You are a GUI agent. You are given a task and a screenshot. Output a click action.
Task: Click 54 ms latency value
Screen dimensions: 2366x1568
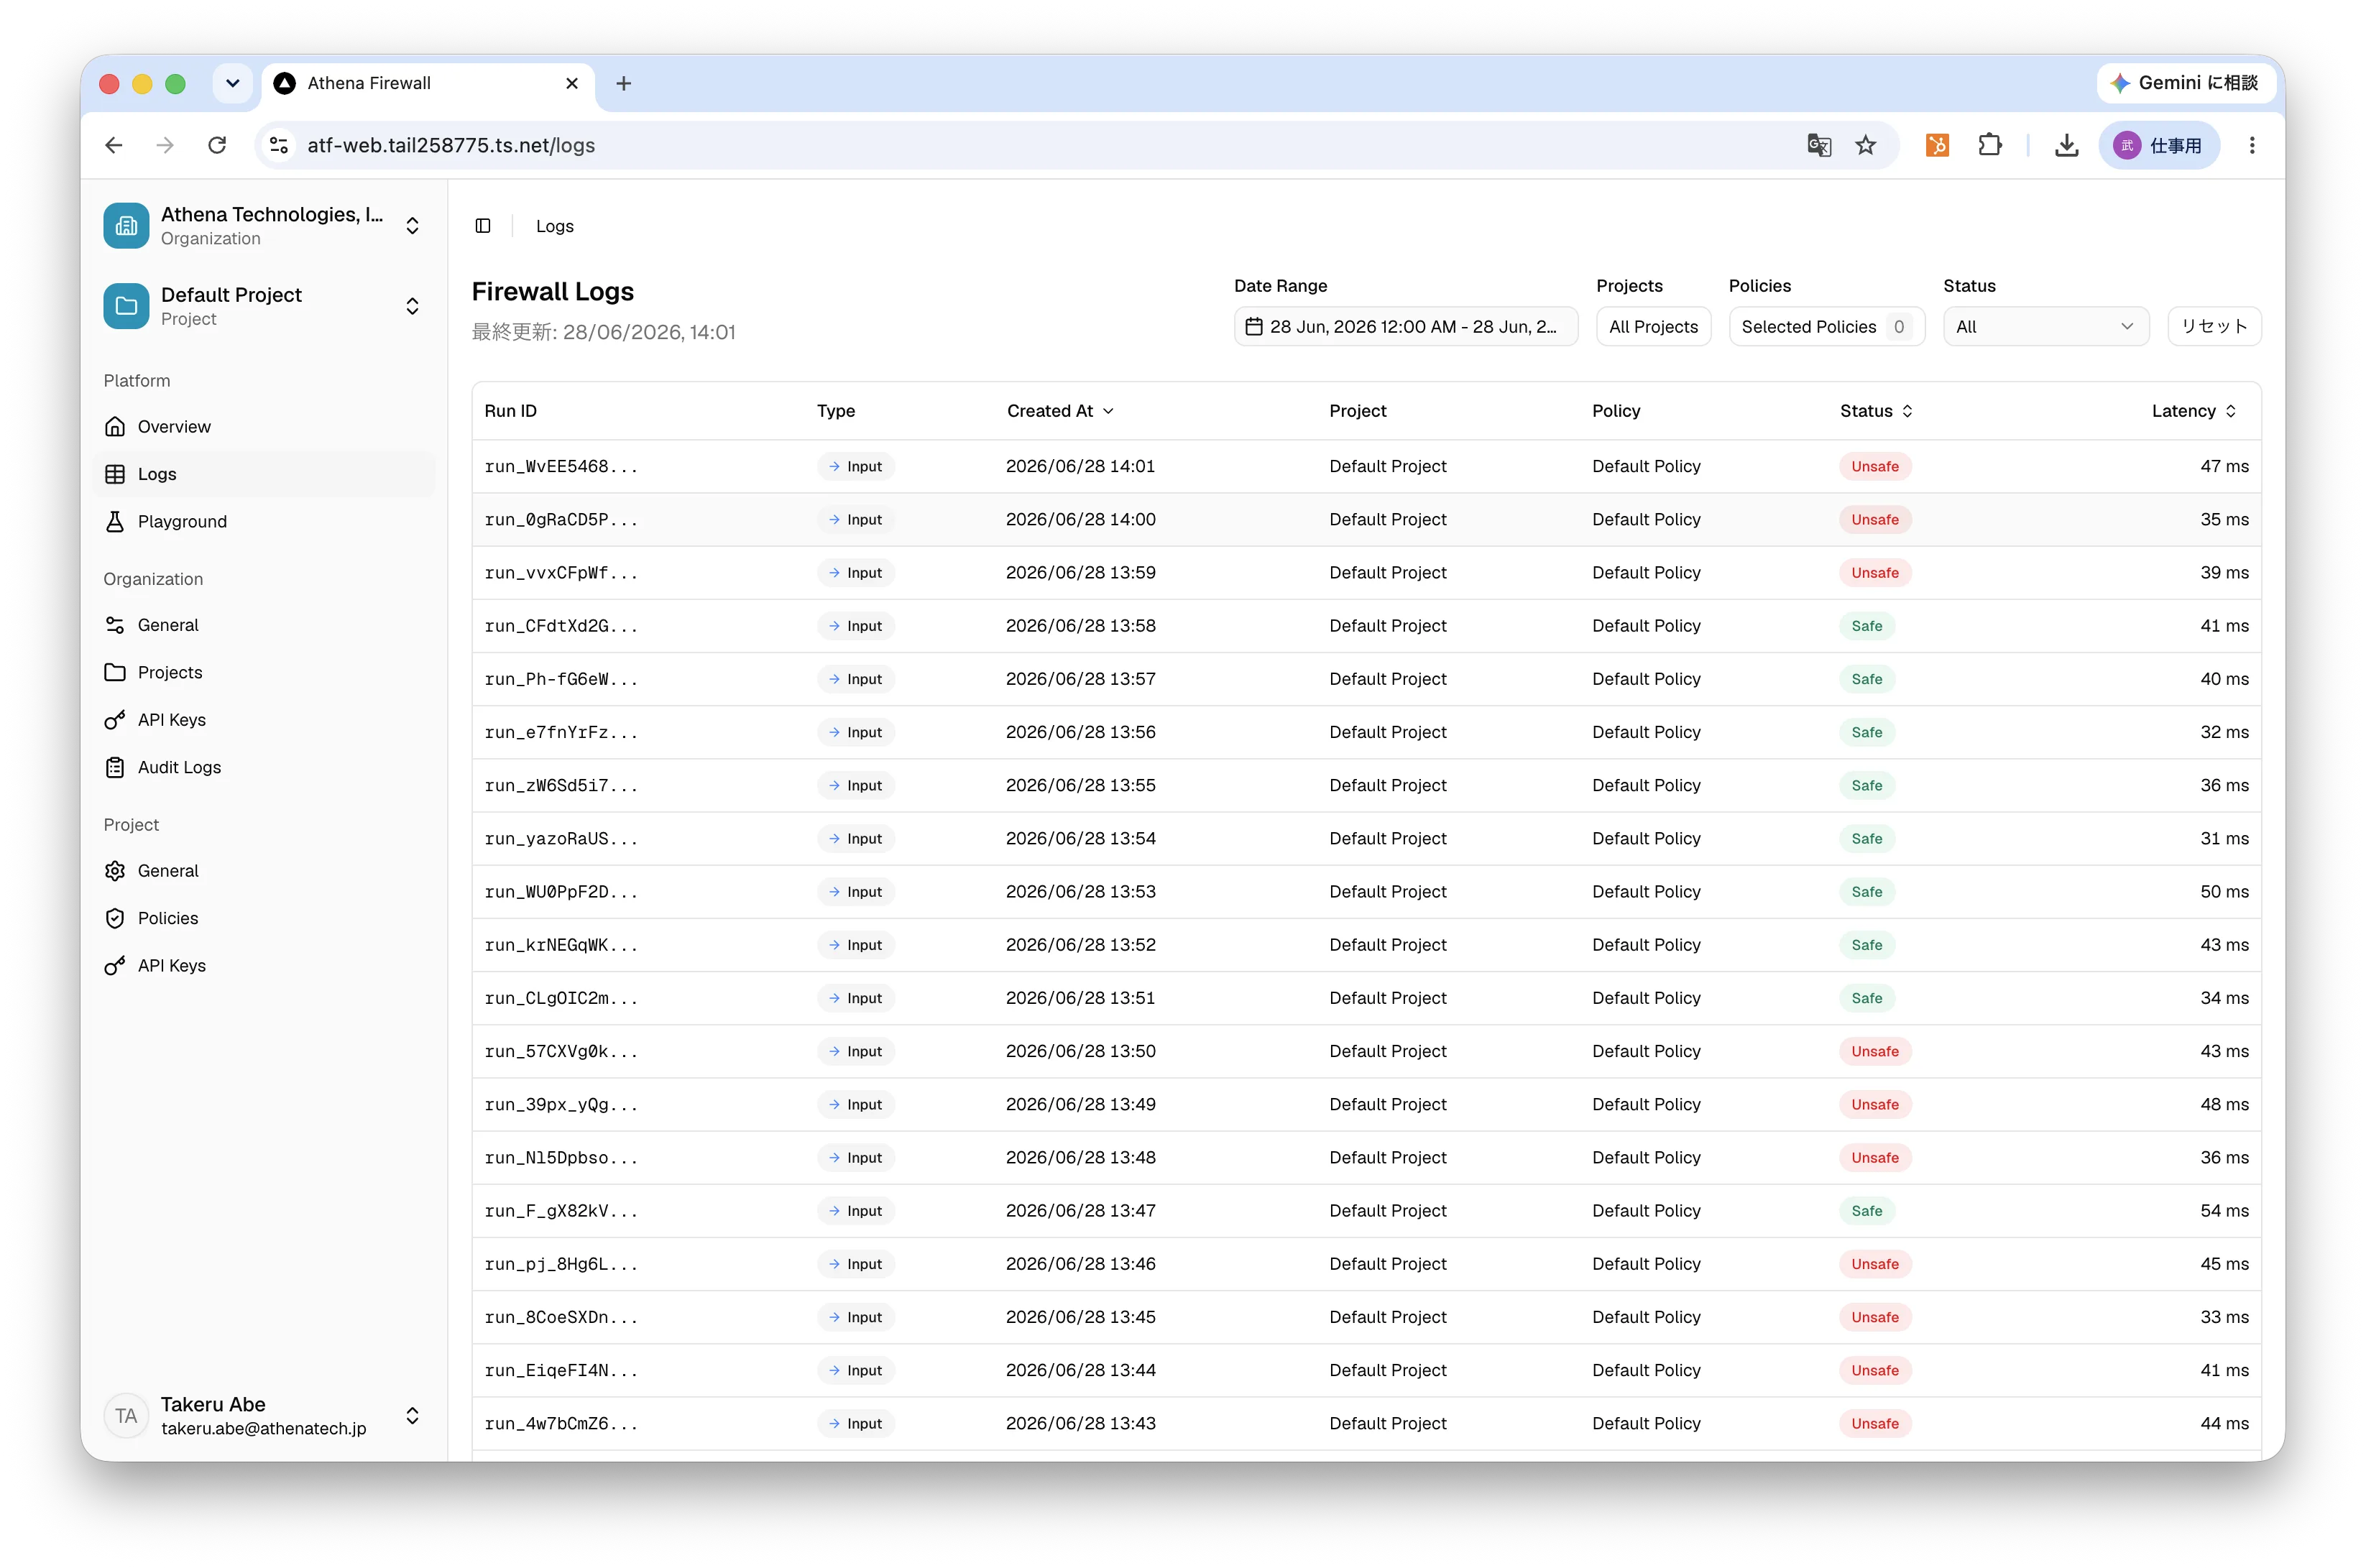(x=2223, y=1211)
